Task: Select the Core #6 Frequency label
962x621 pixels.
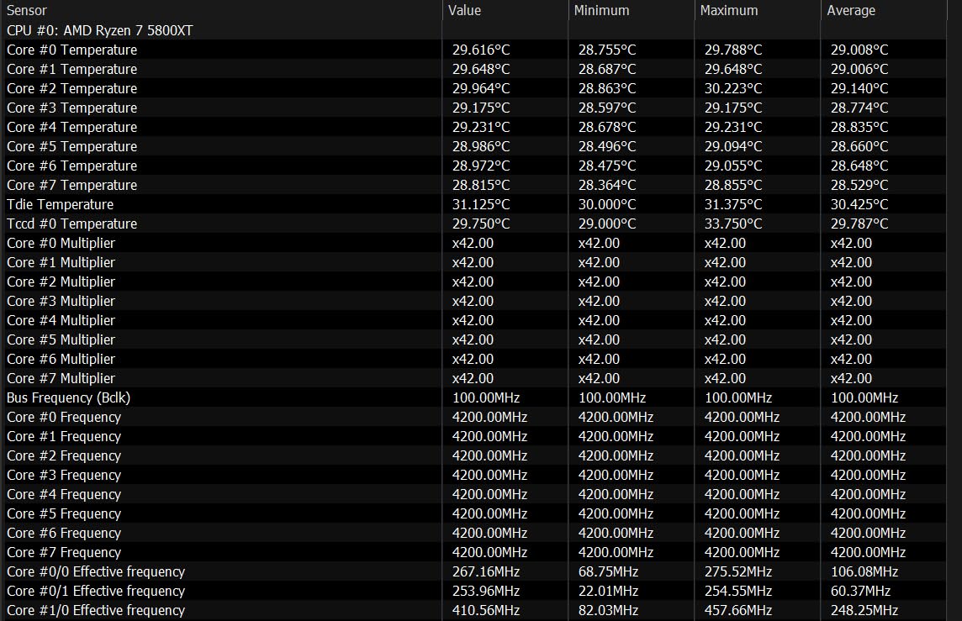Action: coord(64,533)
